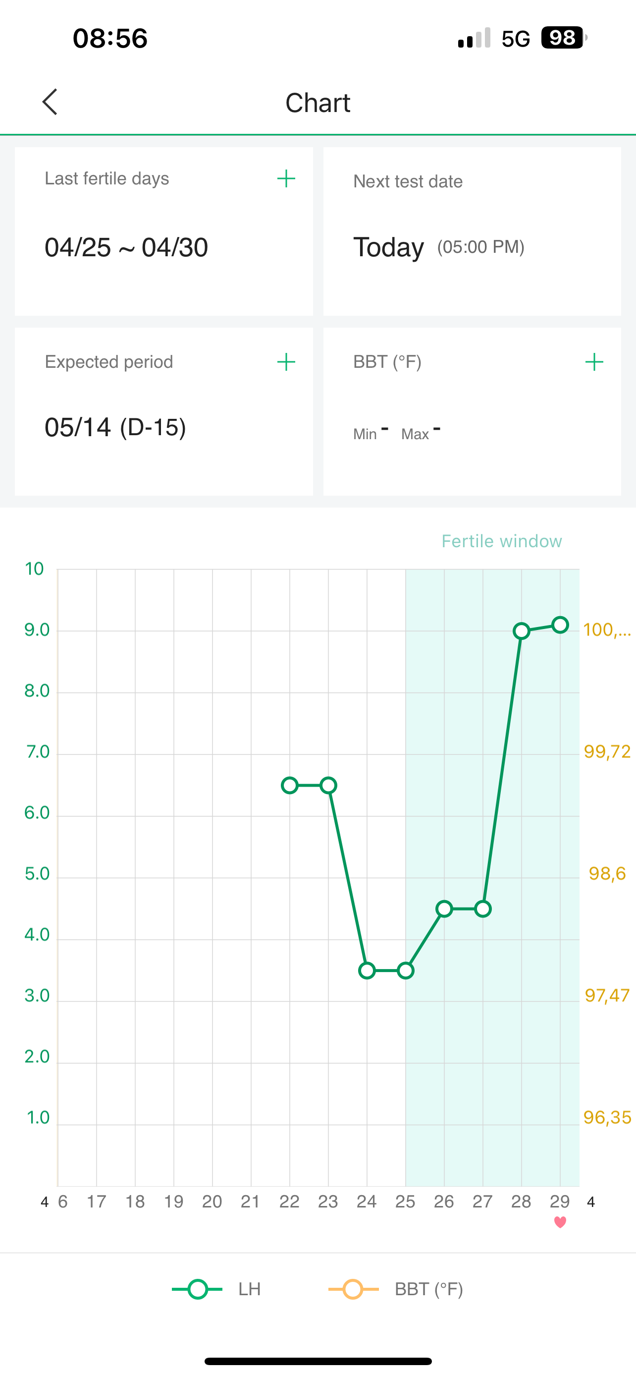Screen dimensions: 636x1377
Task: Select the LH data point on day 28
Action: click(521, 631)
